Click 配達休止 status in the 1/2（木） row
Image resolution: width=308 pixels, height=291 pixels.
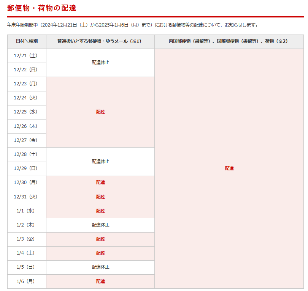click(x=100, y=225)
